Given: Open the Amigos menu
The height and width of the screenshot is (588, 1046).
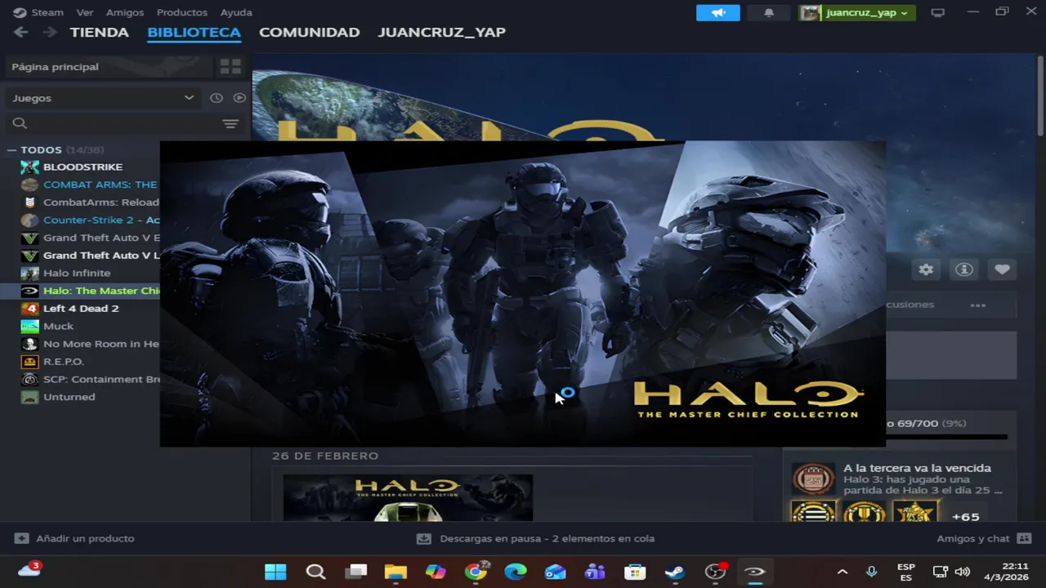Looking at the screenshot, I should [x=125, y=12].
